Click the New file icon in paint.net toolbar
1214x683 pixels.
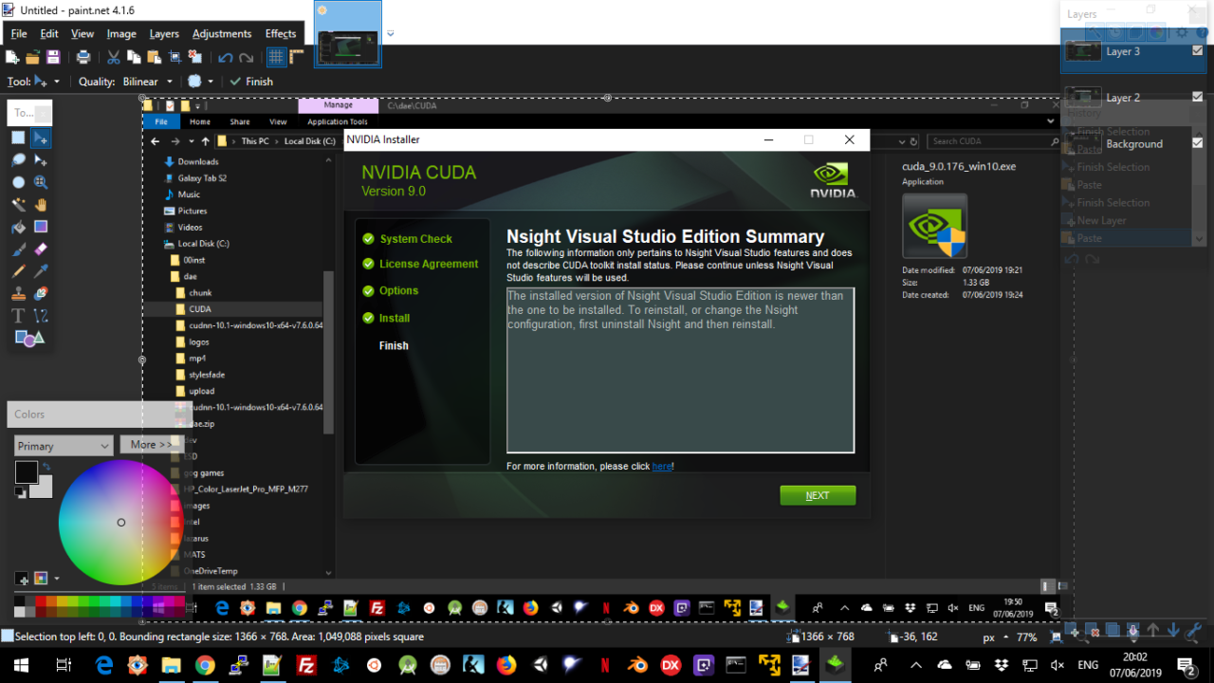[x=13, y=57]
